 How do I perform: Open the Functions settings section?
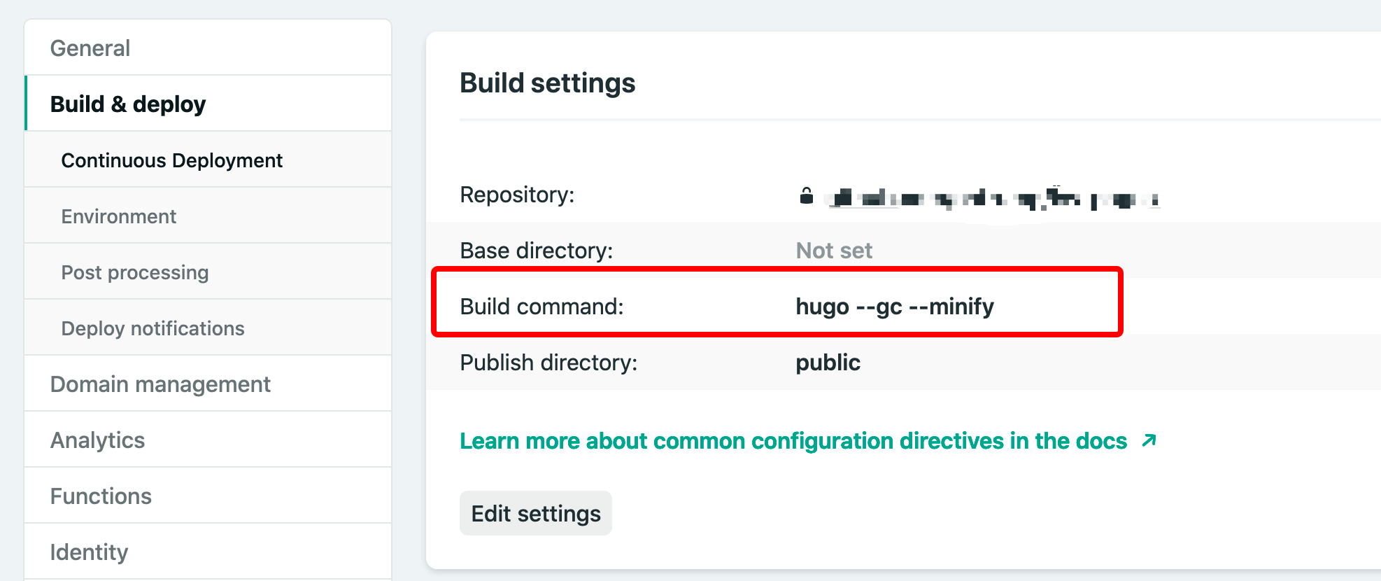101,496
